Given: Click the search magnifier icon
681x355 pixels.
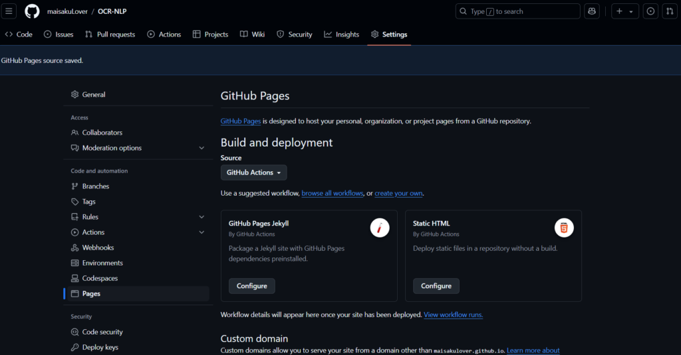Looking at the screenshot, I should click(x=464, y=11).
